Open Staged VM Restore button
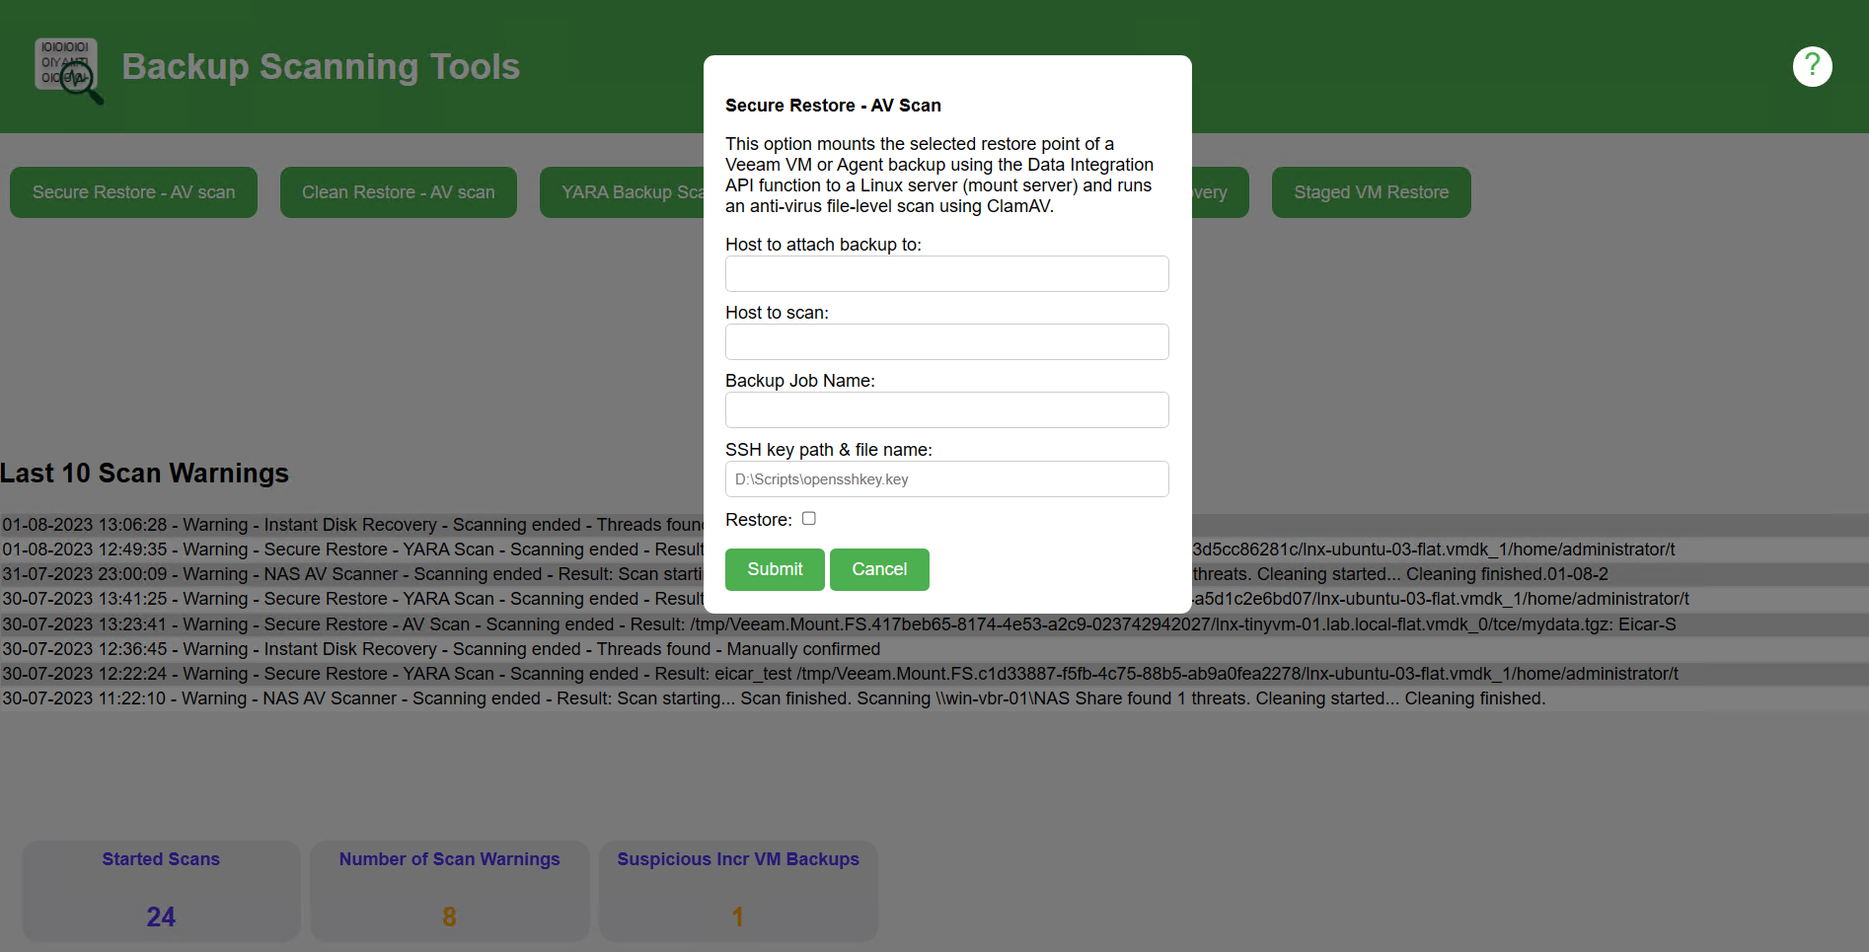Screen dimensions: 1869x952 tap(1371, 192)
